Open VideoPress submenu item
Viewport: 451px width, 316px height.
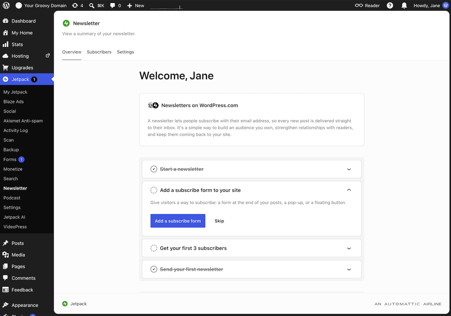click(15, 227)
